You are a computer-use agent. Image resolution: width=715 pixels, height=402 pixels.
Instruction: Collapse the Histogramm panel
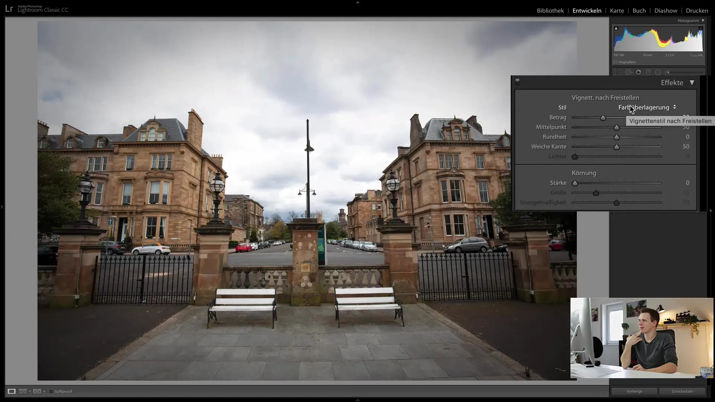click(x=703, y=21)
